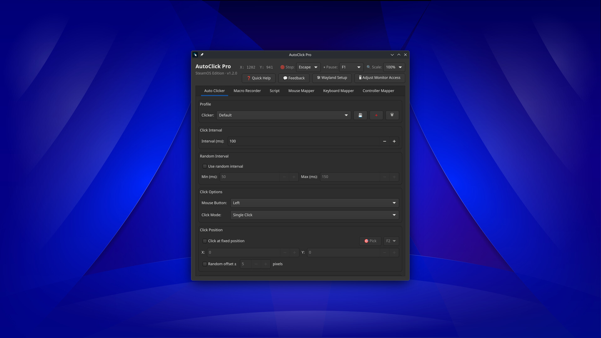Click the Pick position button

pos(370,241)
